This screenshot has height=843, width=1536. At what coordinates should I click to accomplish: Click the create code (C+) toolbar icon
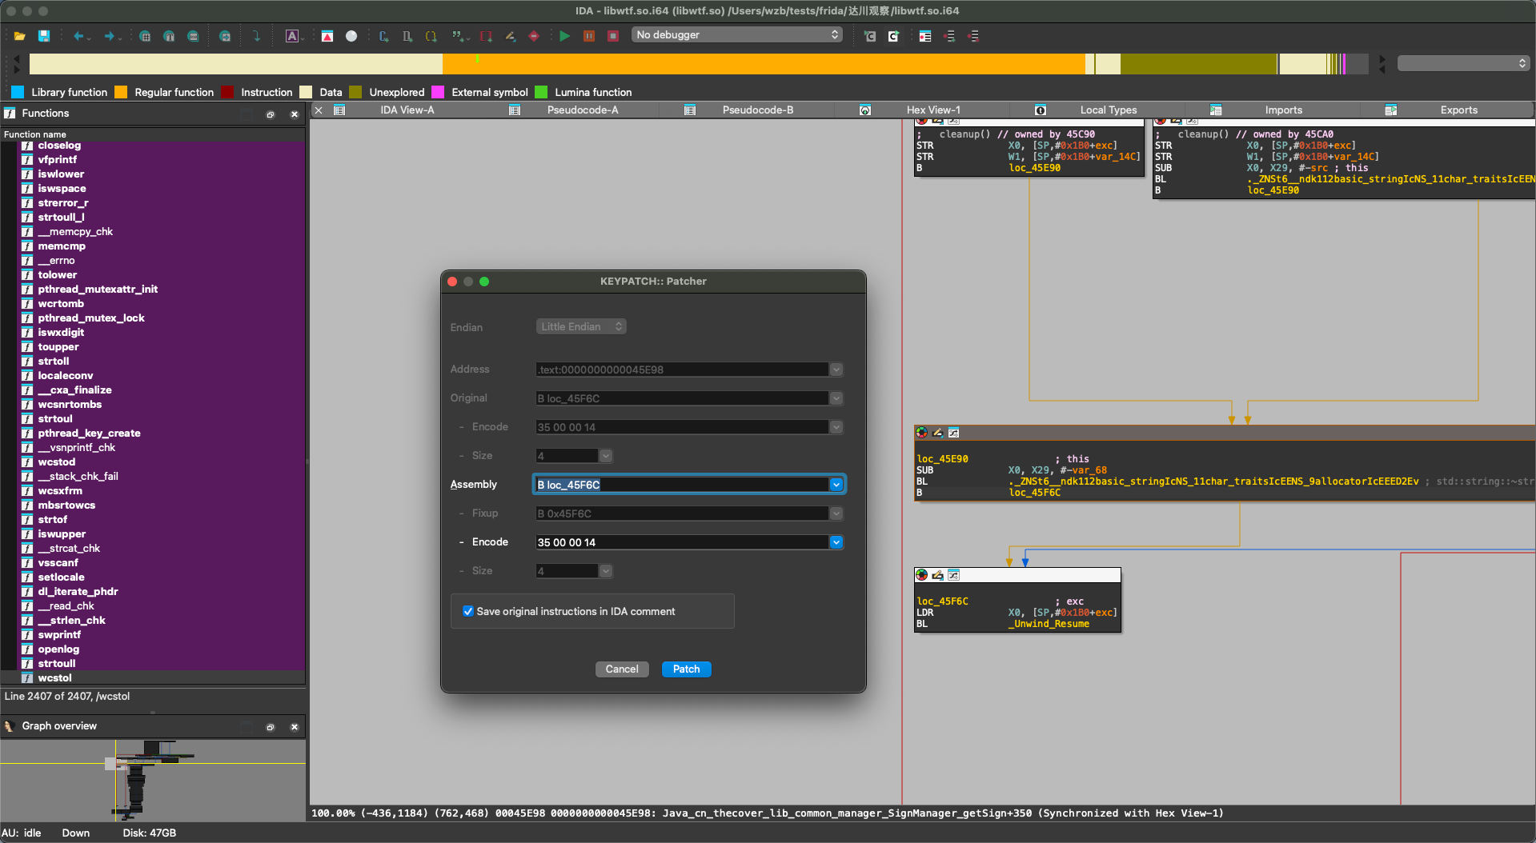coord(384,36)
